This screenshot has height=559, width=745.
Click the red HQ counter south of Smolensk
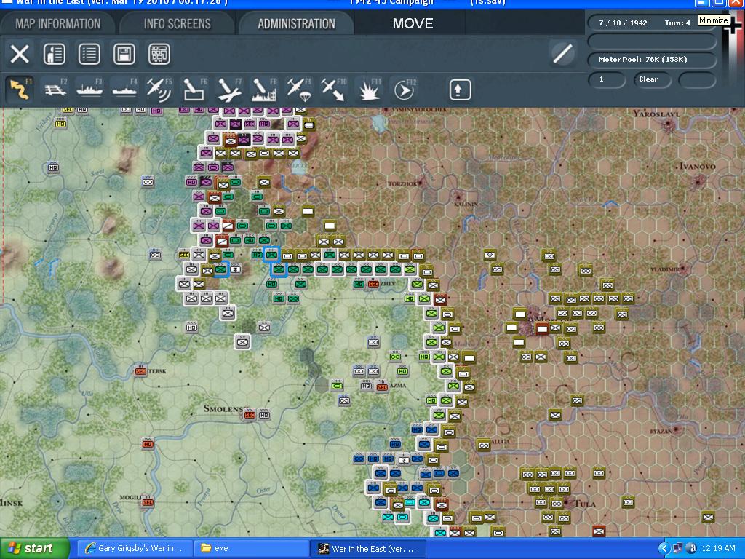(x=148, y=444)
